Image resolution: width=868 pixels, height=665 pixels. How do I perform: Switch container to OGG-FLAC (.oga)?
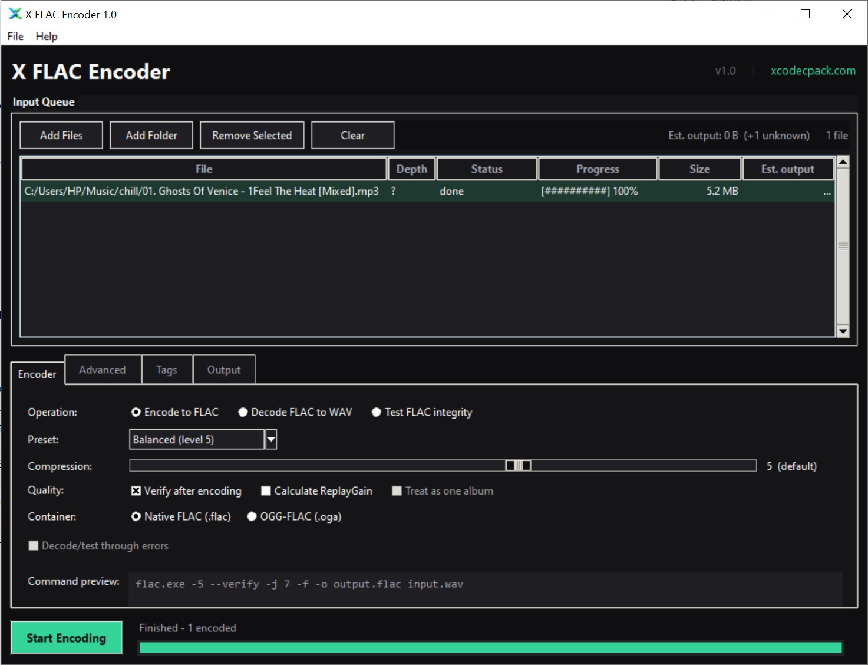click(252, 516)
